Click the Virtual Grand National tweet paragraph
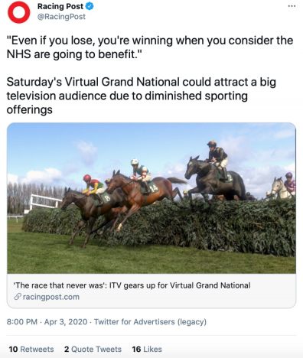This screenshot has height=358, width=303. coord(141,96)
